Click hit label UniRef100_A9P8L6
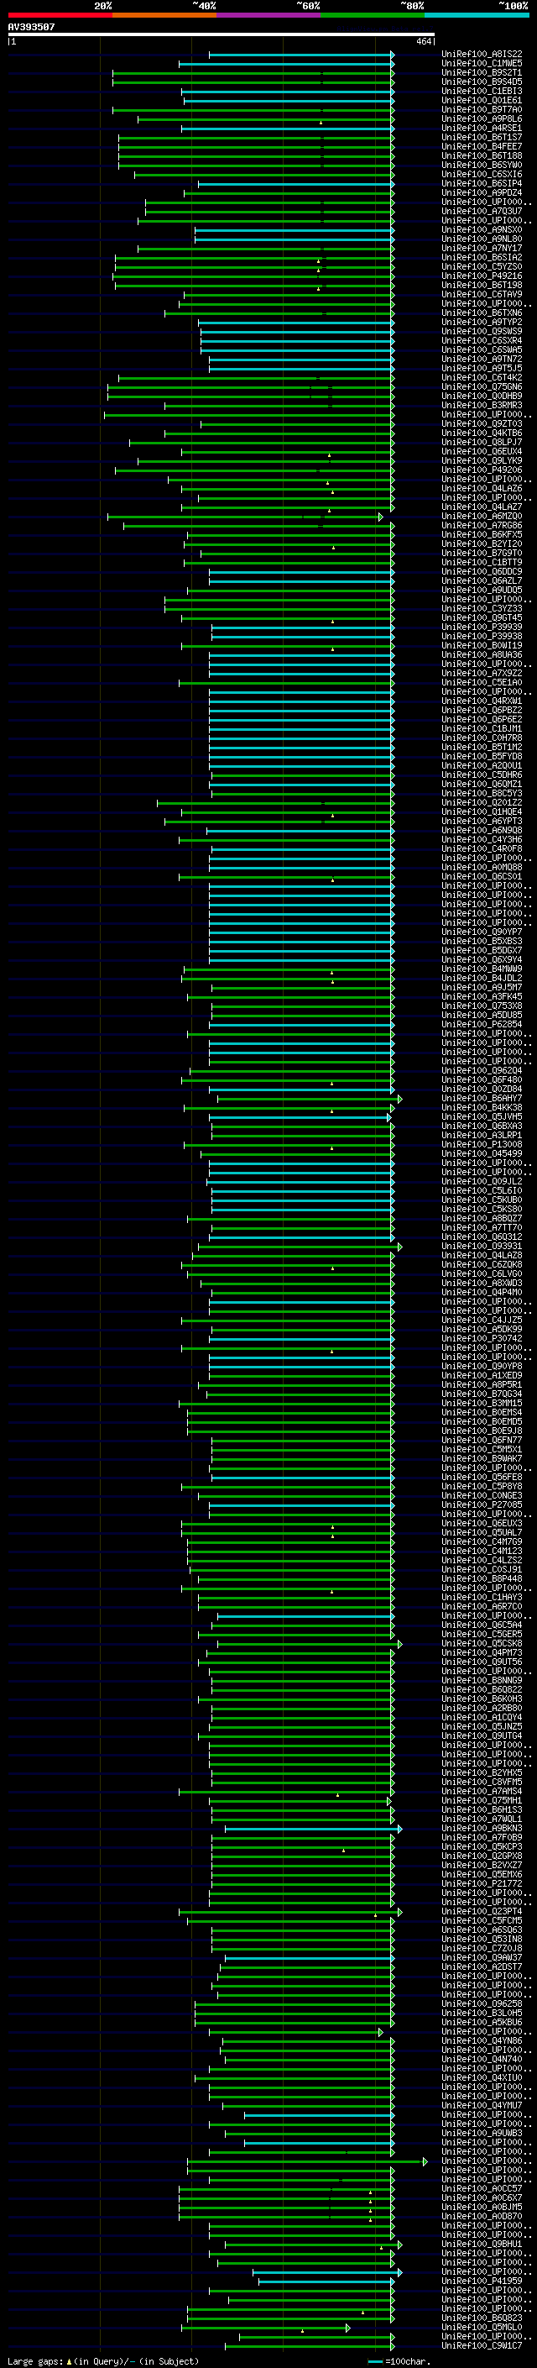This screenshot has width=537, height=2368. click(482, 118)
